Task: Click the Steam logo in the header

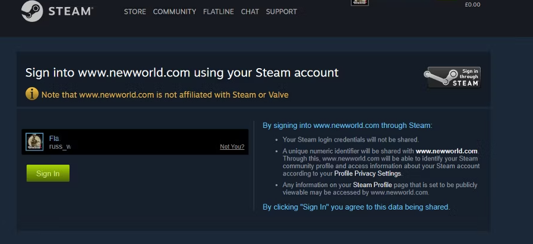Action: tap(32, 11)
